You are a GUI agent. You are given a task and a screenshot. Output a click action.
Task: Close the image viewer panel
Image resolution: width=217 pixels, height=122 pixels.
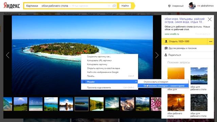(x=210, y=19)
